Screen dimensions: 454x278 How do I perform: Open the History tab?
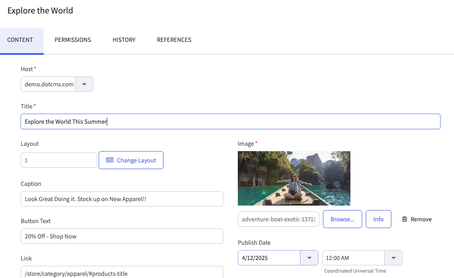124,40
